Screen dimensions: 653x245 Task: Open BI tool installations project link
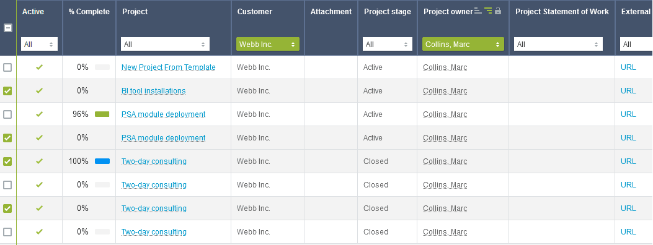154,91
